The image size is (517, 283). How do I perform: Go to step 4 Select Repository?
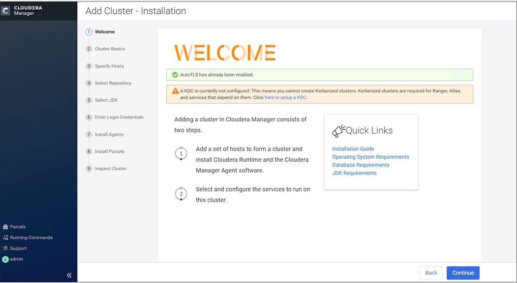click(109, 83)
